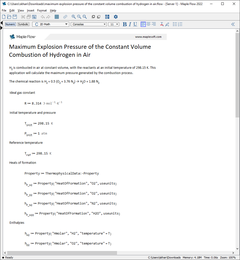The height and width of the screenshot is (260, 240).
Task: Open the 2D Math style dropdown
Action: (x=50, y=24)
